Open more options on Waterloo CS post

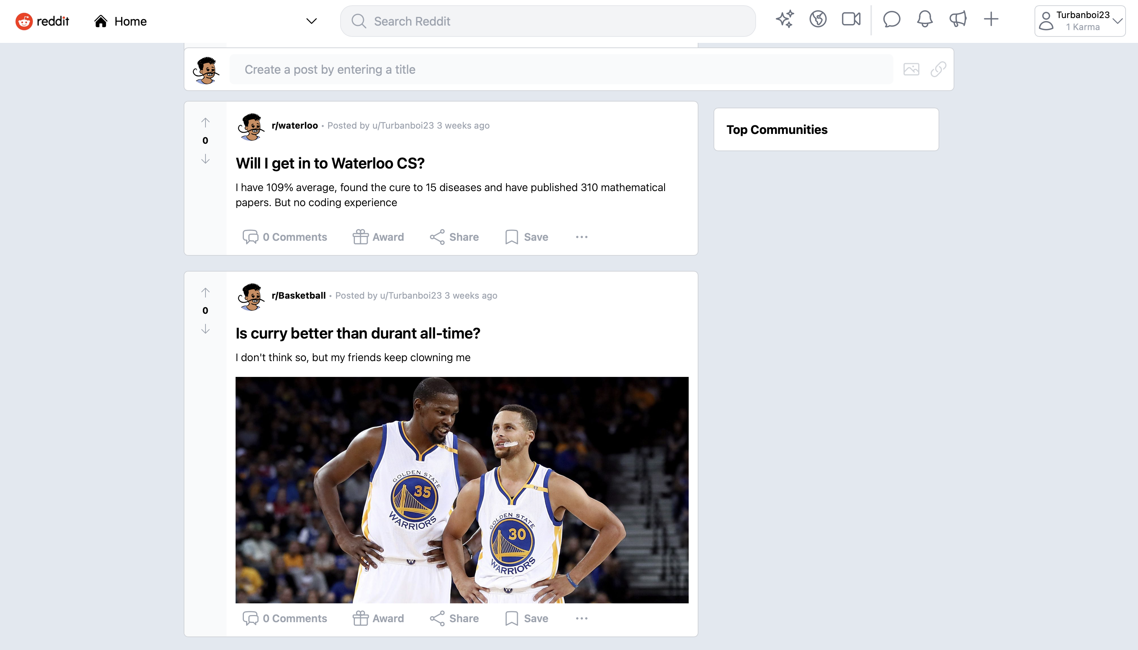point(581,237)
